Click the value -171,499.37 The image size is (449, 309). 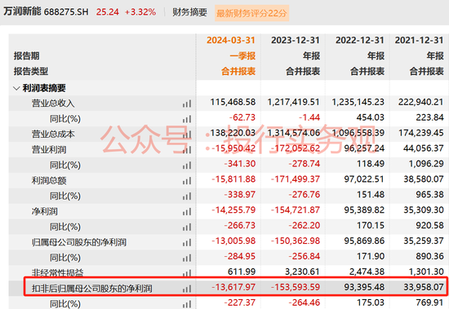[x=296, y=179]
